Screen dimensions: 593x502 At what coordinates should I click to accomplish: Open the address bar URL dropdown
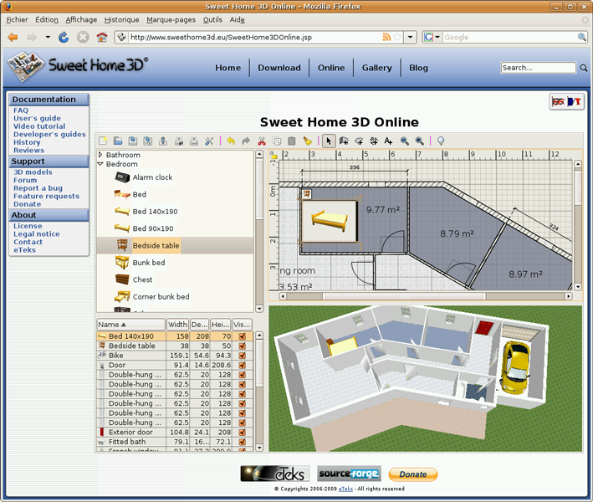point(411,37)
